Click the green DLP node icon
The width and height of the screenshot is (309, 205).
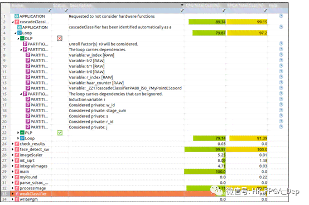(x=22, y=38)
